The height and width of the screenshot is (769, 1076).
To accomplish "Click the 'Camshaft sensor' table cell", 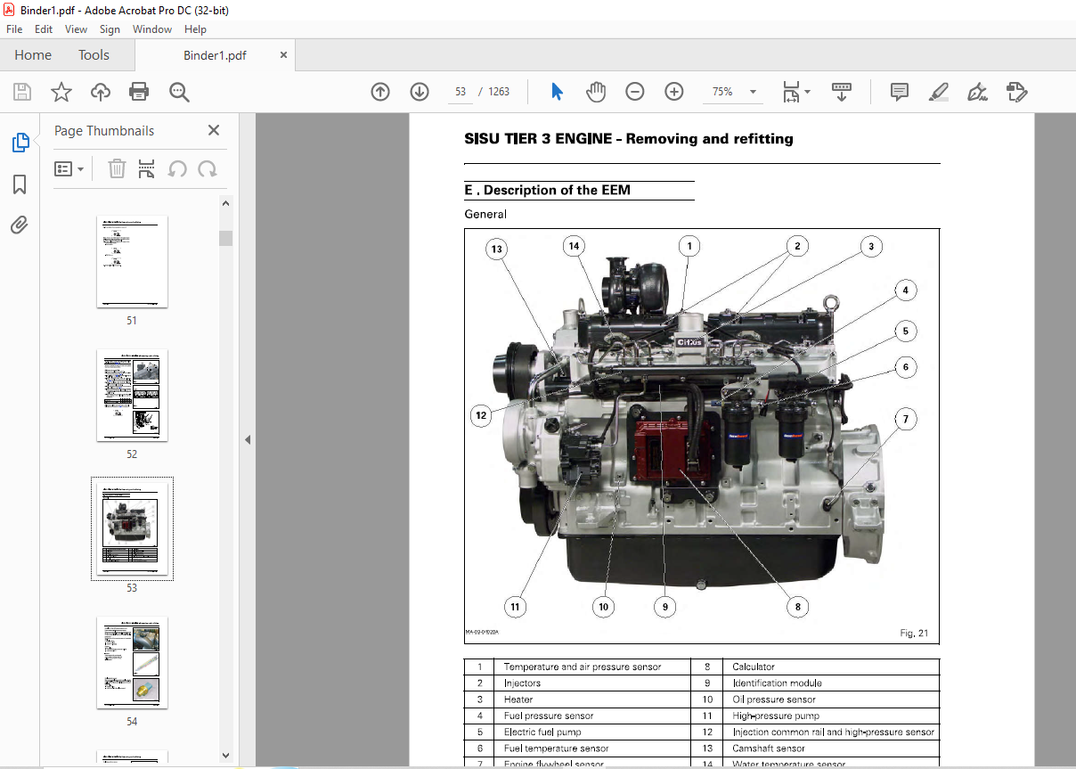I will [x=769, y=749].
